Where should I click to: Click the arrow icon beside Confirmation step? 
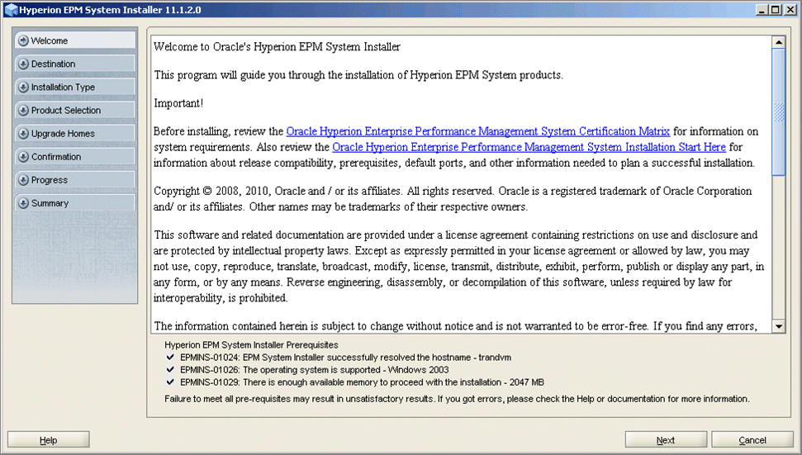coord(23,156)
